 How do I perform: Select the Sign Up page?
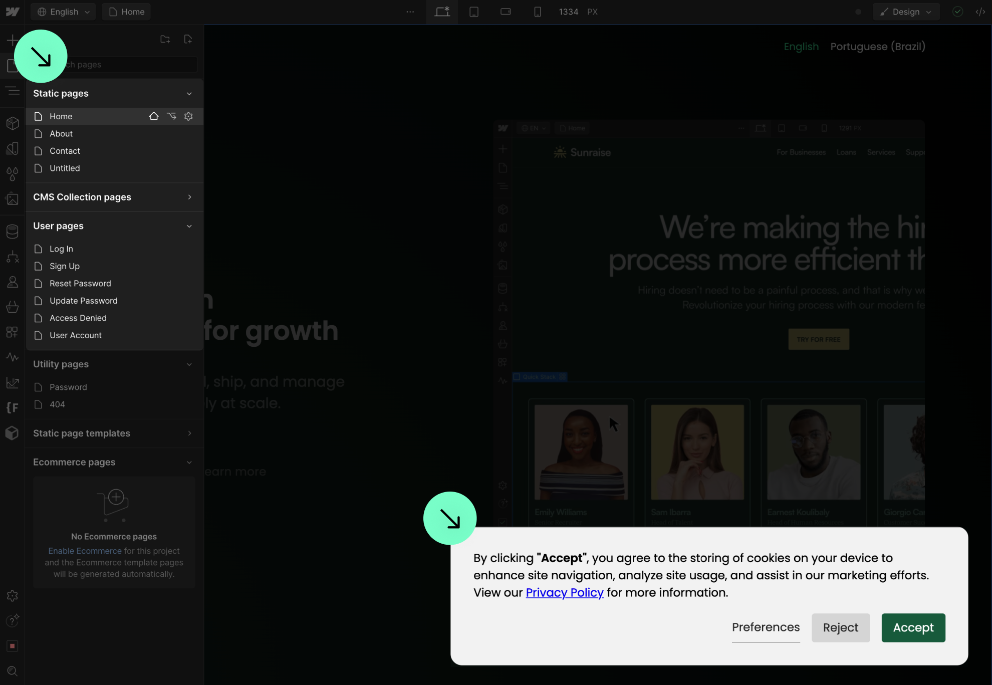[114, 266]
